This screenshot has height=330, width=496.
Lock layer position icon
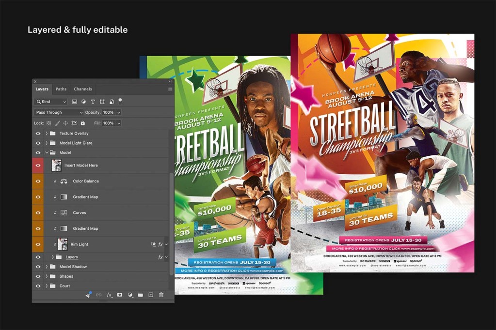[x=65, y=123]
